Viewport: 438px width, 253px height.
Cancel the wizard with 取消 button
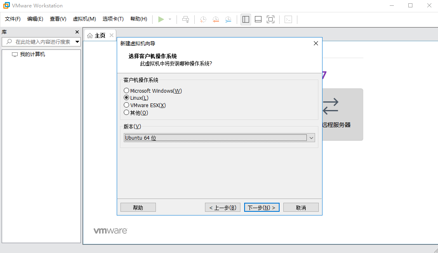pos(301,208)
